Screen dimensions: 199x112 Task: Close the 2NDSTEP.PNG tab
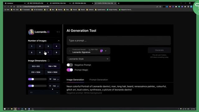tap(70, 3)
